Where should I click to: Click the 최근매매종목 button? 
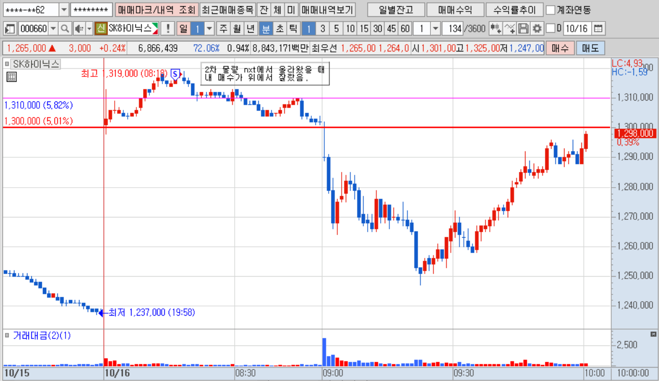tap(227, 10)
